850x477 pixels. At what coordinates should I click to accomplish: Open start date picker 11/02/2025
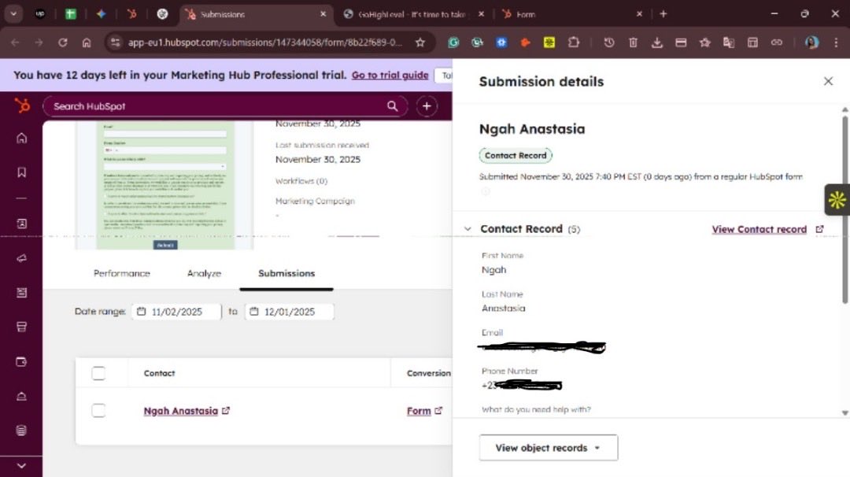pyautogui.click(x=177, y=312)
